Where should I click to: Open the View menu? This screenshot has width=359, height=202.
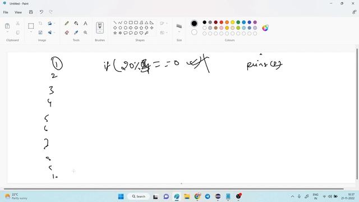18,12
